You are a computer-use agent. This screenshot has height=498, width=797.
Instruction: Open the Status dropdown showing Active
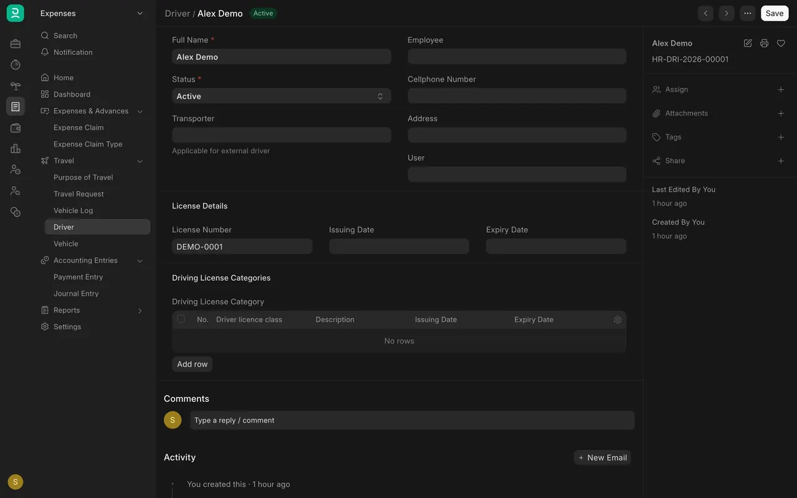click(281, 96)
